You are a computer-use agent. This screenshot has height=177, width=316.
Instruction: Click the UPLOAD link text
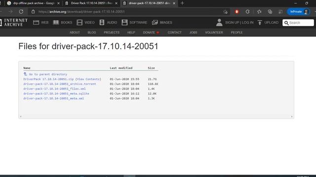click(271, 23)
